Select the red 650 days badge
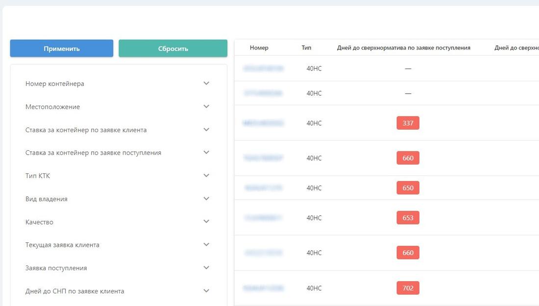 [408, 188]
